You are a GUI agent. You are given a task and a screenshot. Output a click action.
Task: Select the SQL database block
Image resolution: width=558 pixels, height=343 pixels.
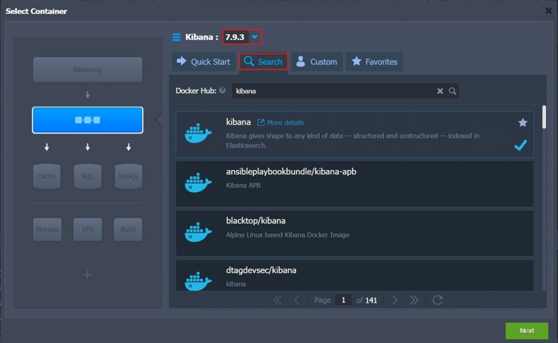(88, 176)
